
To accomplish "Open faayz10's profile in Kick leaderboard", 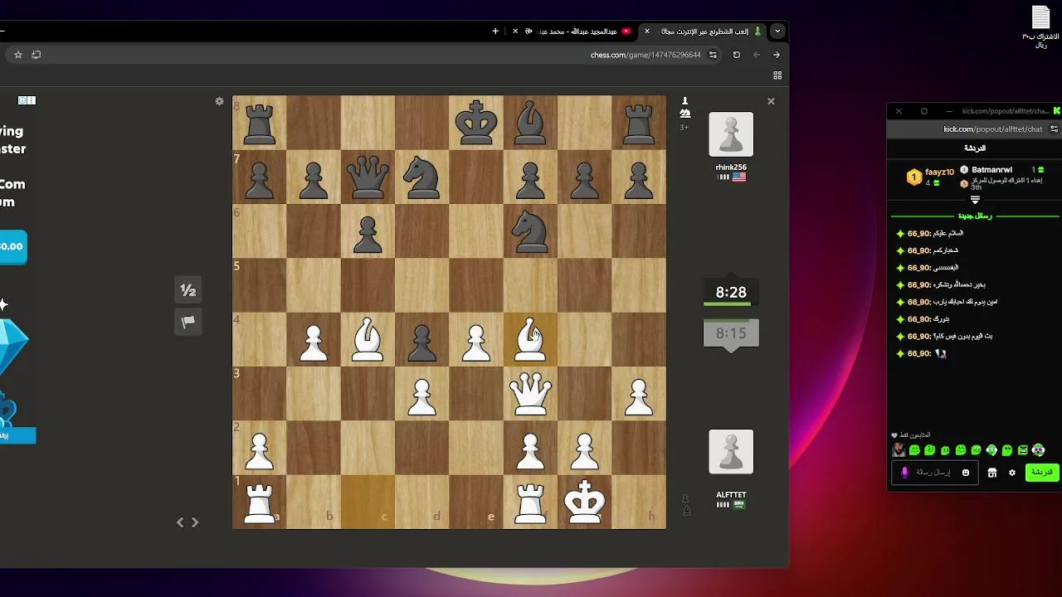I will (x=938, y=172).
